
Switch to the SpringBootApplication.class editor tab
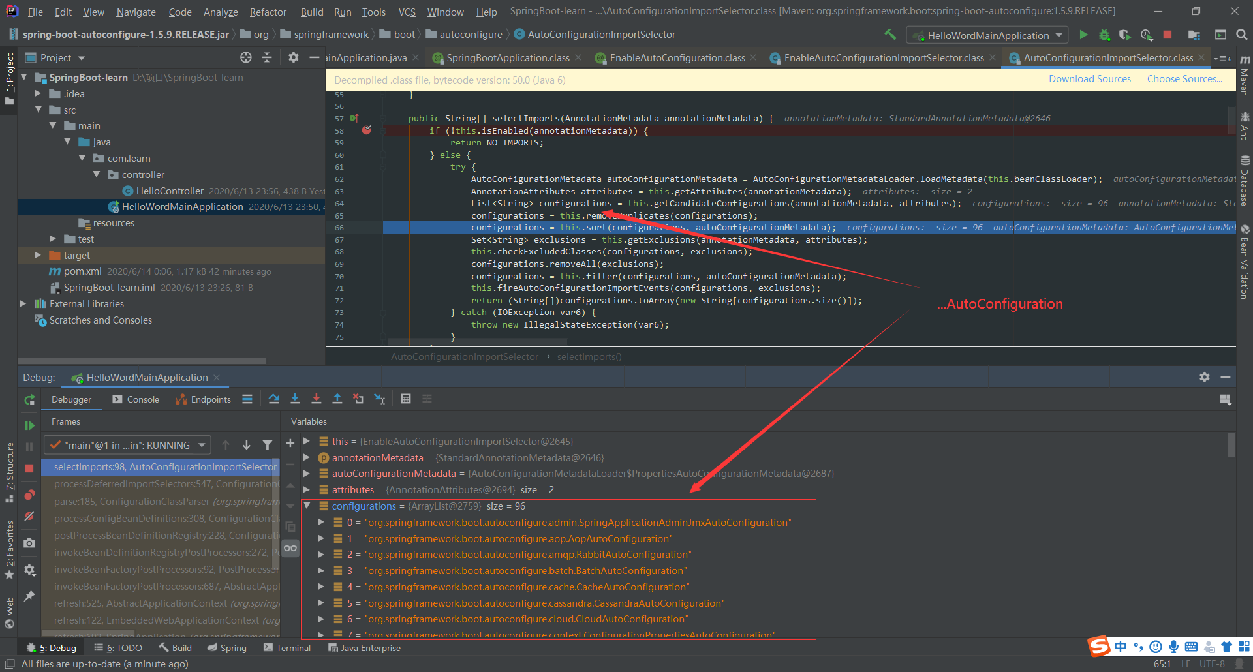point(508,58)
